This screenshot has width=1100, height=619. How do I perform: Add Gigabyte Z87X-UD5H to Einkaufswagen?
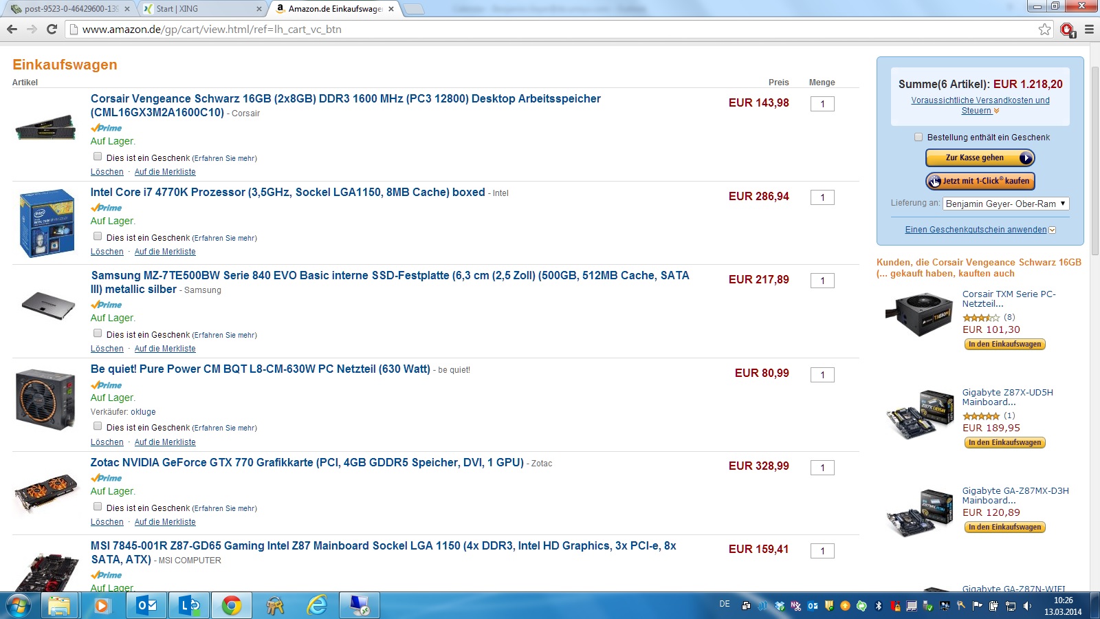(x=1004, y=442)
